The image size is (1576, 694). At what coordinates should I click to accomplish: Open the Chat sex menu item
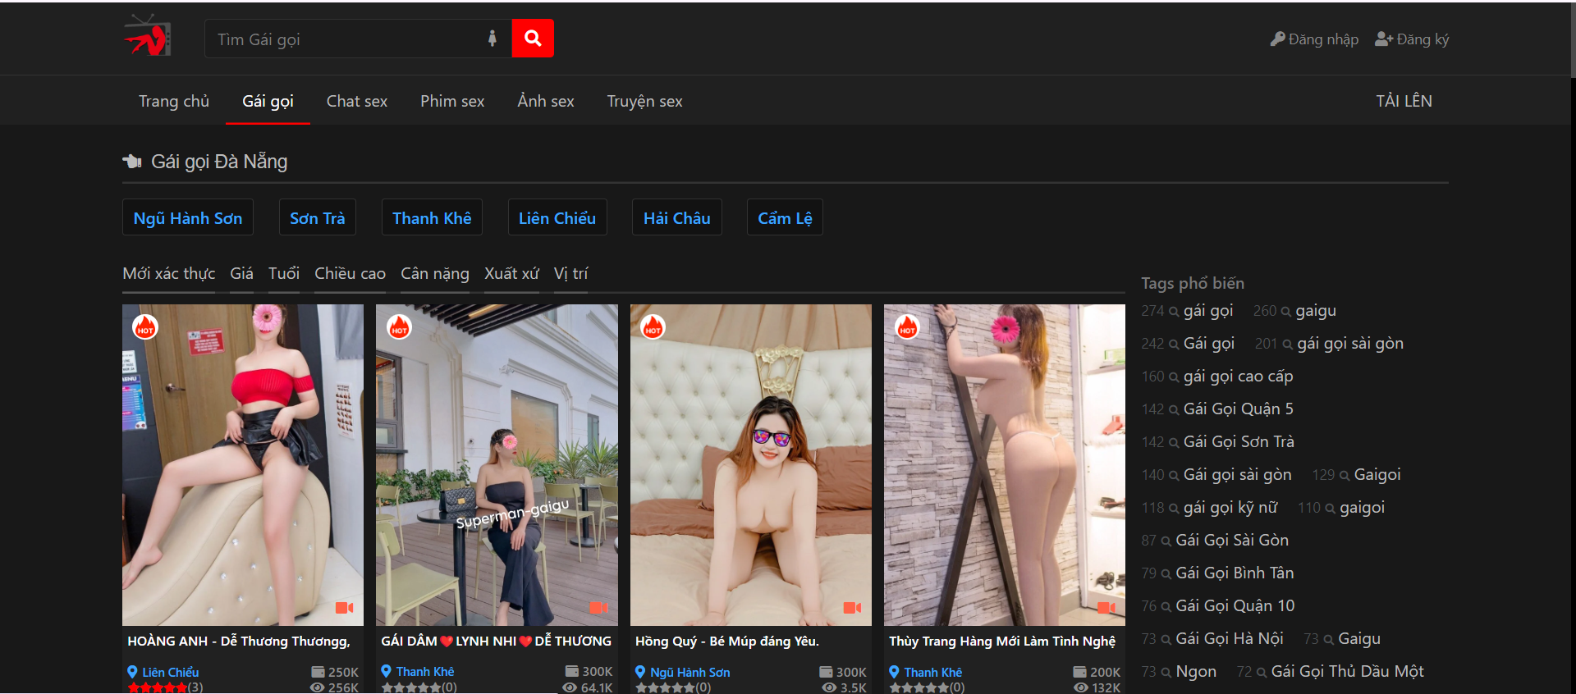[356, 101]
